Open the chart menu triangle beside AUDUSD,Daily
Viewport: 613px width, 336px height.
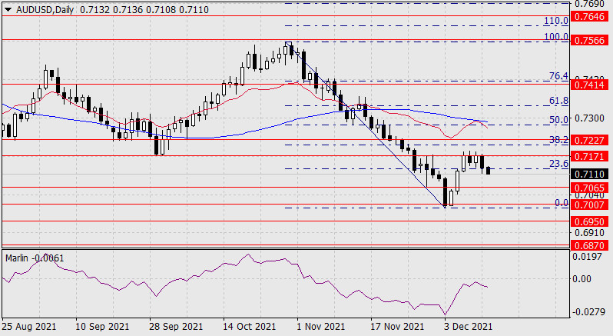pyautogui.click(x=8, y=10)
